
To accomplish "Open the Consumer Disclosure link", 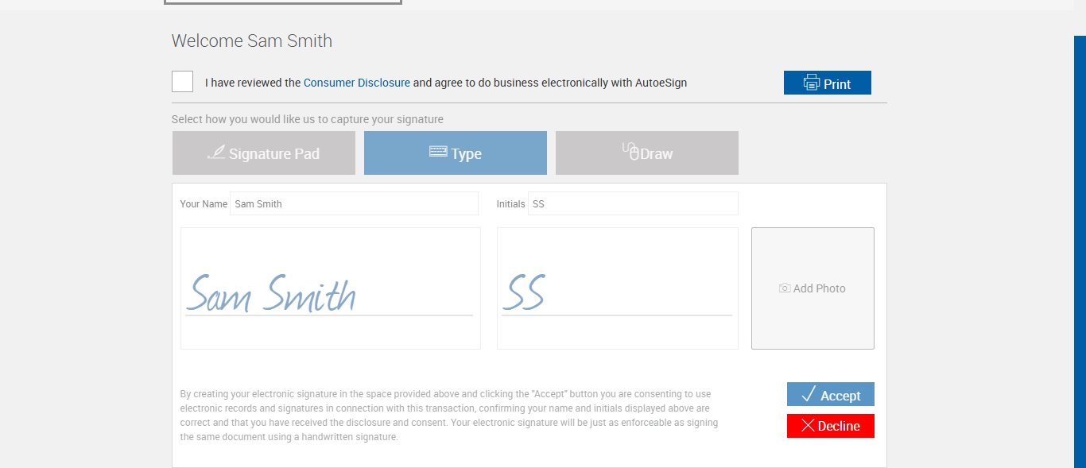I will coord(356,83).
